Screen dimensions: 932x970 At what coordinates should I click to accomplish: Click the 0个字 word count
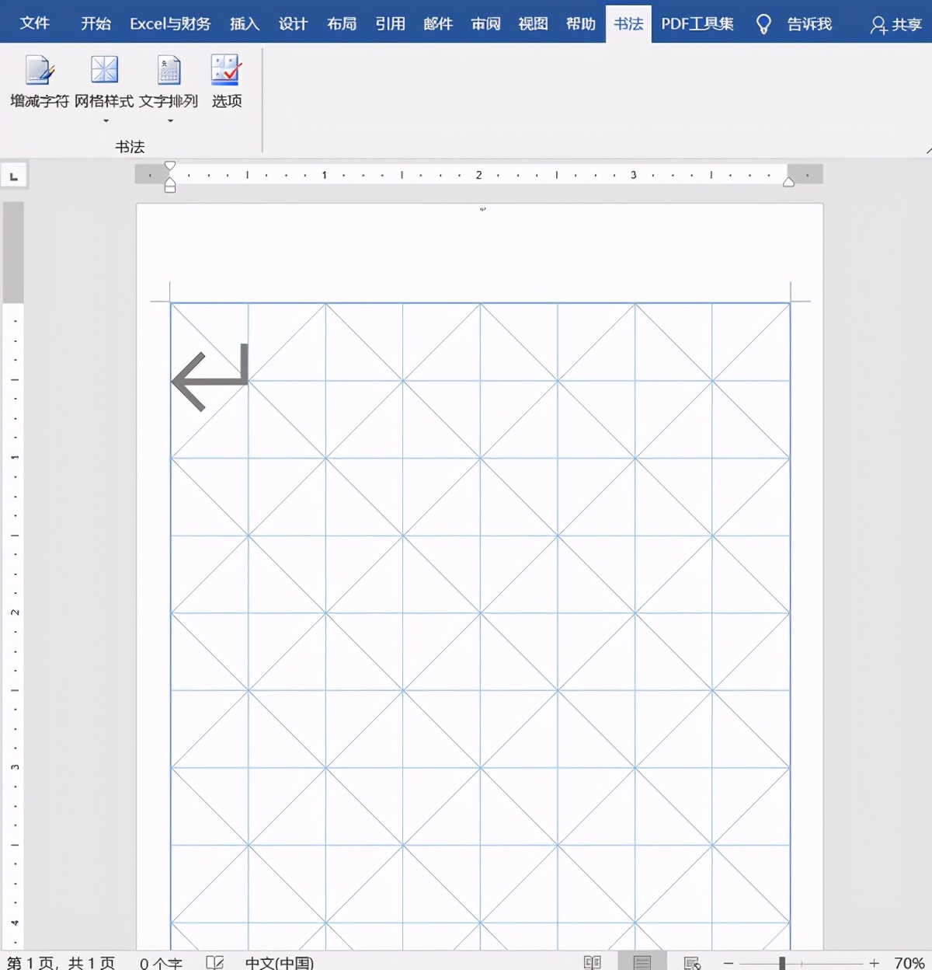point(161,962)
